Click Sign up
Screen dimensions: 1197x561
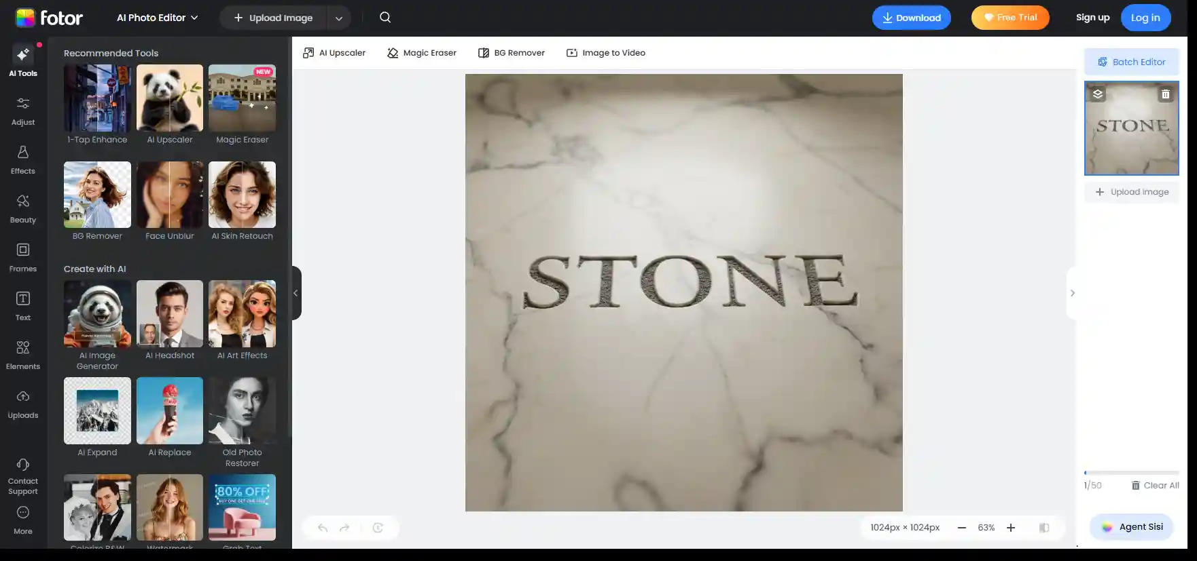[x=1092, y=18]
